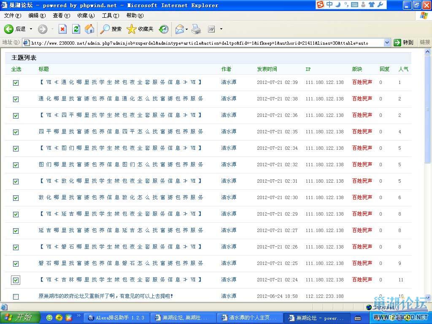Open the 文件(F) menu

pos(12,16)
